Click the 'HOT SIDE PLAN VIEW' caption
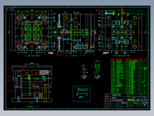 coord(122,56)
